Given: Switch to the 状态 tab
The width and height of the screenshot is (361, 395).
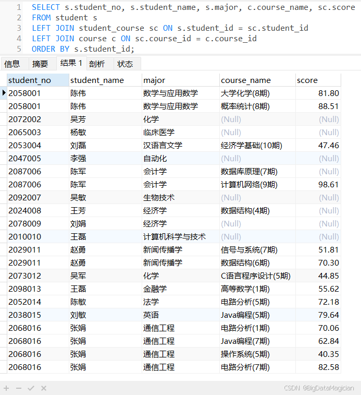Looking at the screenshot, I should click(x=125, y=64).
